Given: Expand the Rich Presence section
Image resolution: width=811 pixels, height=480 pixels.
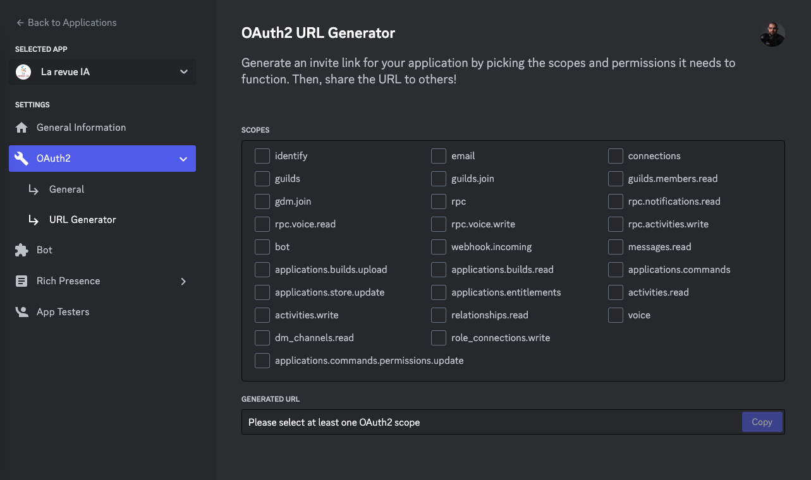Looking at the screenshot, I should pos(183,280).
